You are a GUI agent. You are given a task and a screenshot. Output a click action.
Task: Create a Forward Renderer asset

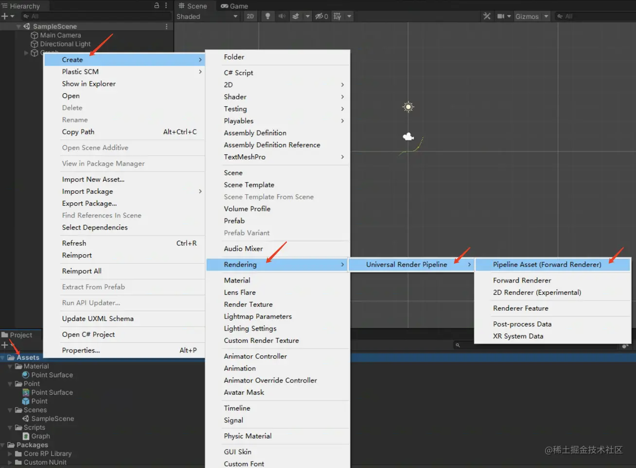click(x=553, y=281)
